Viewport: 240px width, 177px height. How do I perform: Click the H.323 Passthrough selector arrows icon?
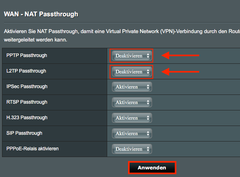pos(148,118)
